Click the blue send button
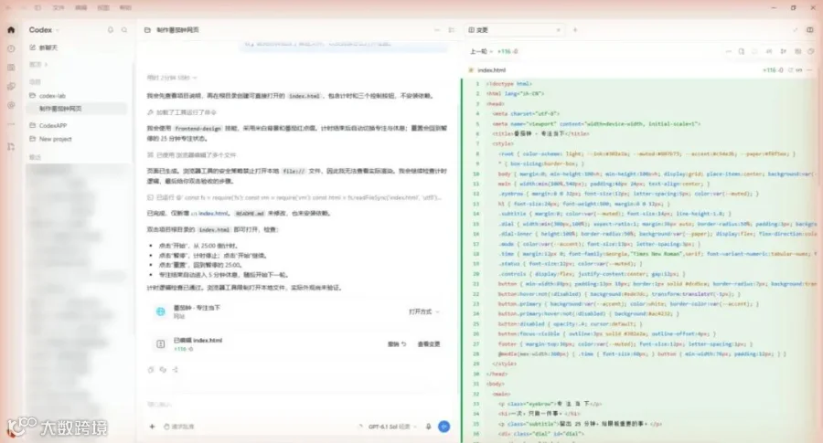 (x=444, y=427)
